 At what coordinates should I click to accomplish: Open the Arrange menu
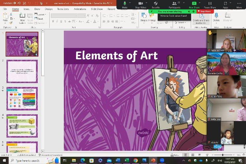(152, 18)
